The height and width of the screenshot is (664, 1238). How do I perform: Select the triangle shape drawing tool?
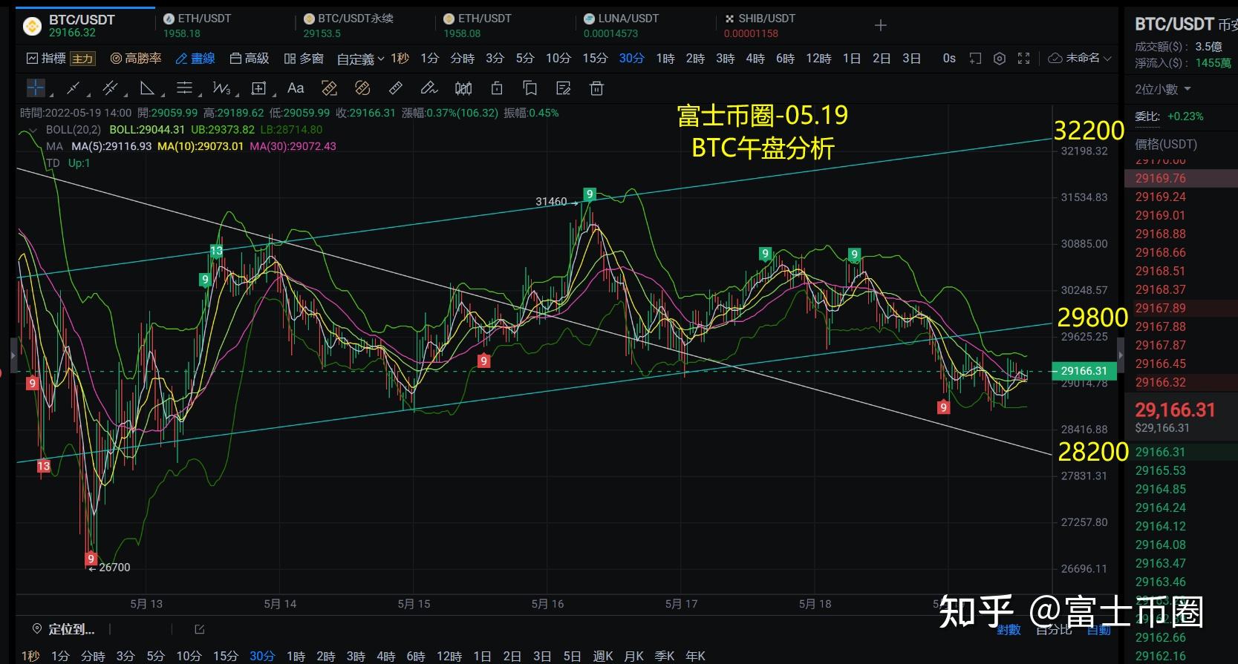coord(147,88)
